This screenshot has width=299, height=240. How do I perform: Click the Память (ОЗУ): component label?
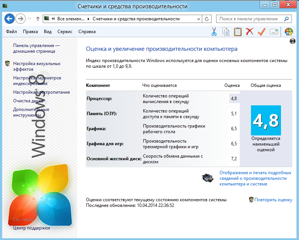tap(102, 114)
